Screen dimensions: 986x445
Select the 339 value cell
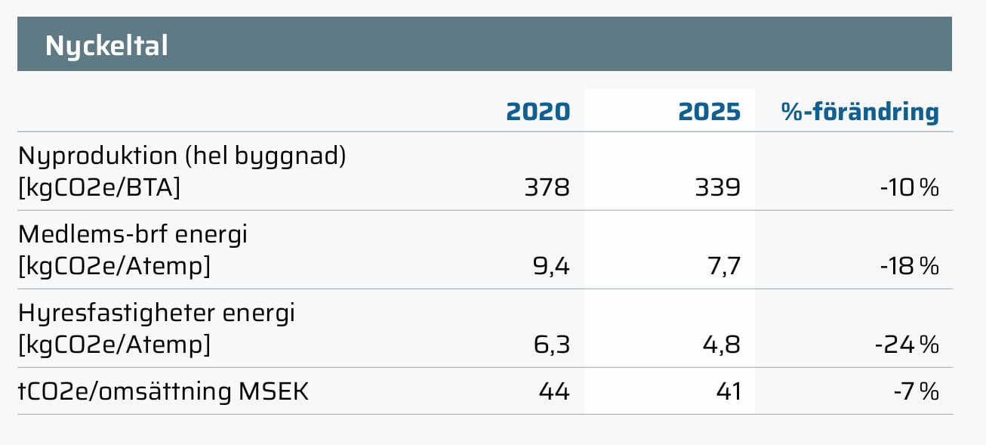pyautogui.click(x=718, y=187)
